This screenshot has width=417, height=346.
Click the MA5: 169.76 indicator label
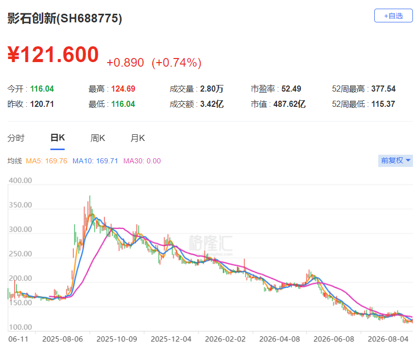click(x=46, y=161)
